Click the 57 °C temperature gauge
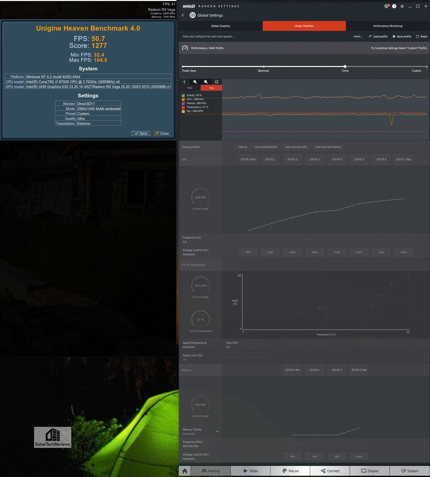Screen dimensions: 430x477 click(200, 319)
